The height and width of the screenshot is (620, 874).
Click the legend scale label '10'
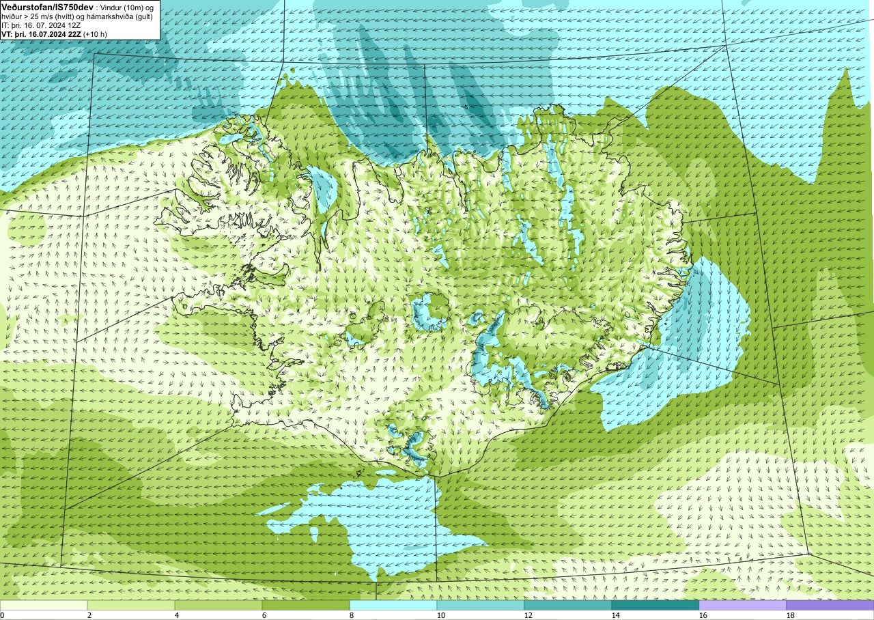[441, 615]
